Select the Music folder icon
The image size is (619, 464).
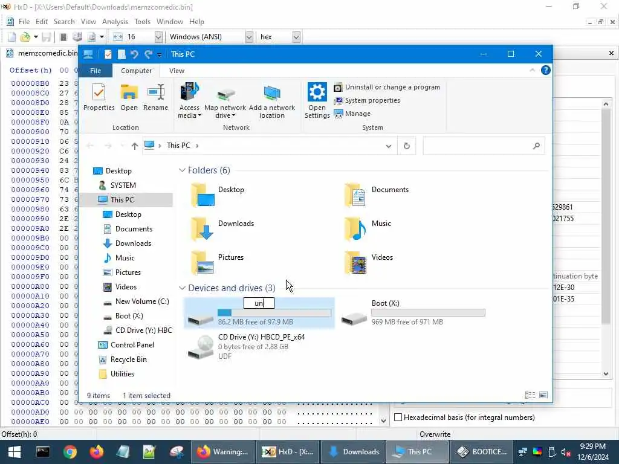tap(355, 228)
